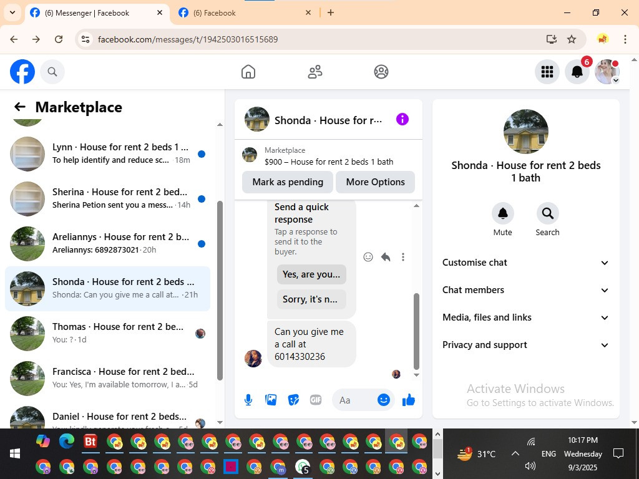Image resolution: width=639 pixels, height=479 pixels.
Task: Open Copilot from the taskbar
Action: coord(43,442)
